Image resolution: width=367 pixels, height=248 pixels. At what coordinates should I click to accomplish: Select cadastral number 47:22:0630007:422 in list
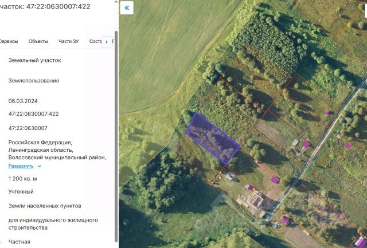33,114
